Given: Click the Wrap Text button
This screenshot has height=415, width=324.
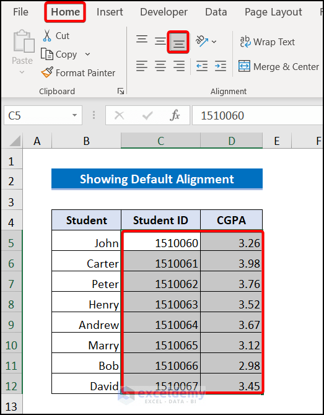Looking at the screenshot, I should tap(268, 42).
